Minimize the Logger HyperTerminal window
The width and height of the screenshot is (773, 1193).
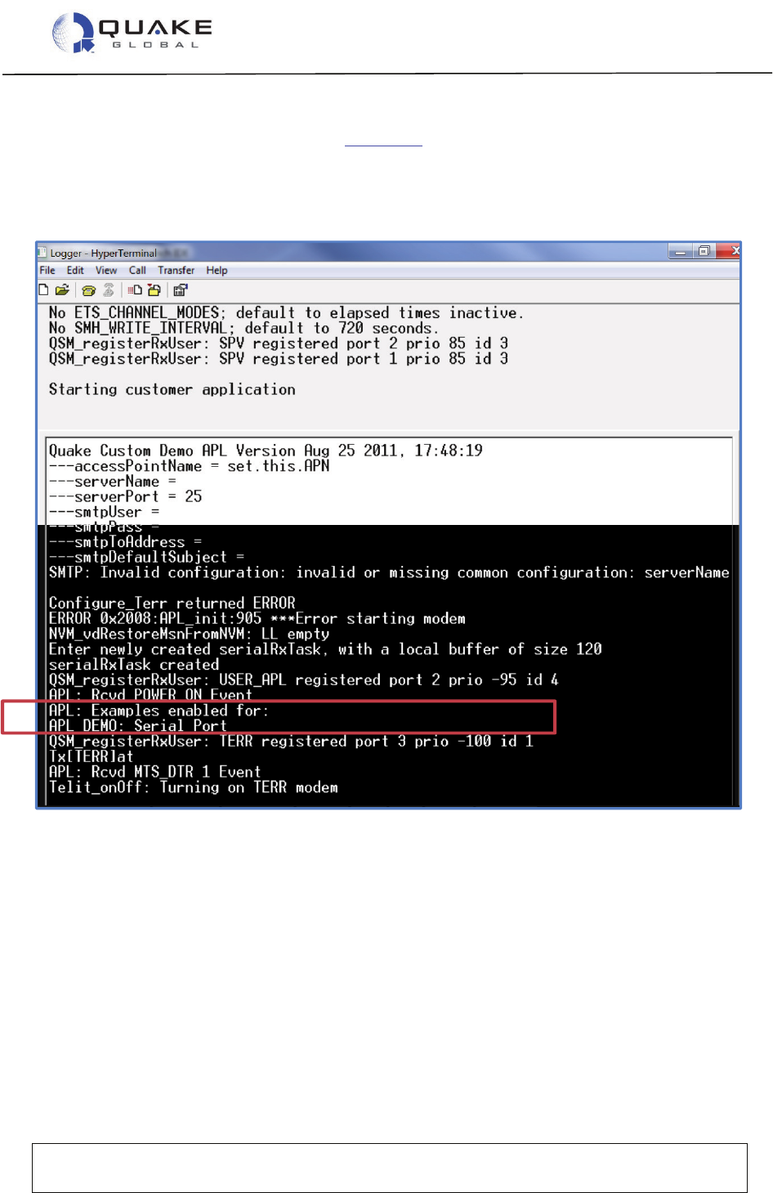point(680,252)
